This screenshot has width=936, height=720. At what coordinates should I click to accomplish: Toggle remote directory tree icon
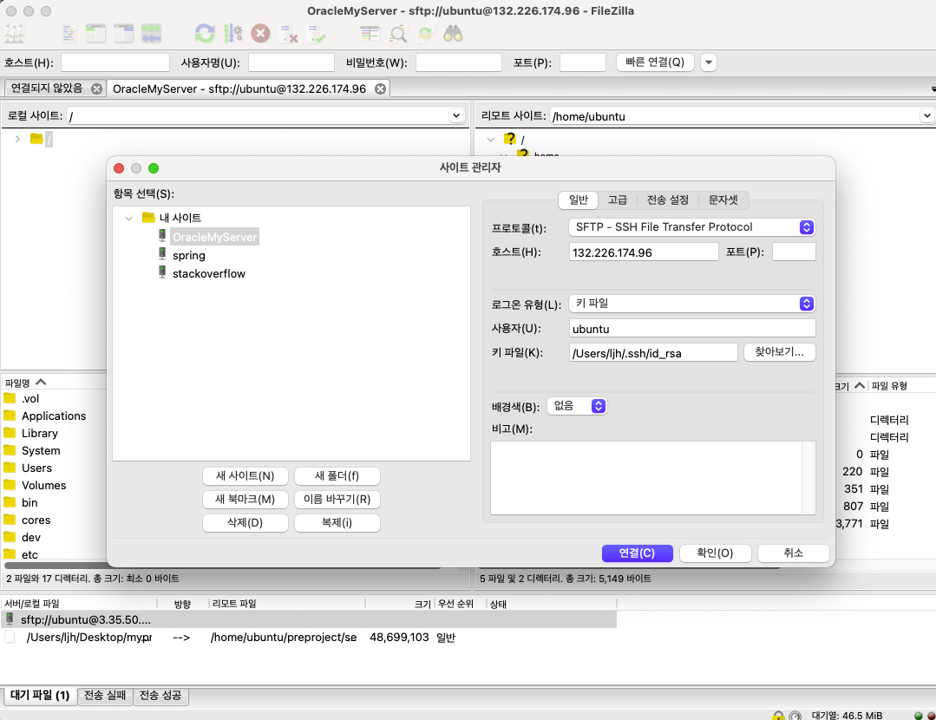[123, 34]
